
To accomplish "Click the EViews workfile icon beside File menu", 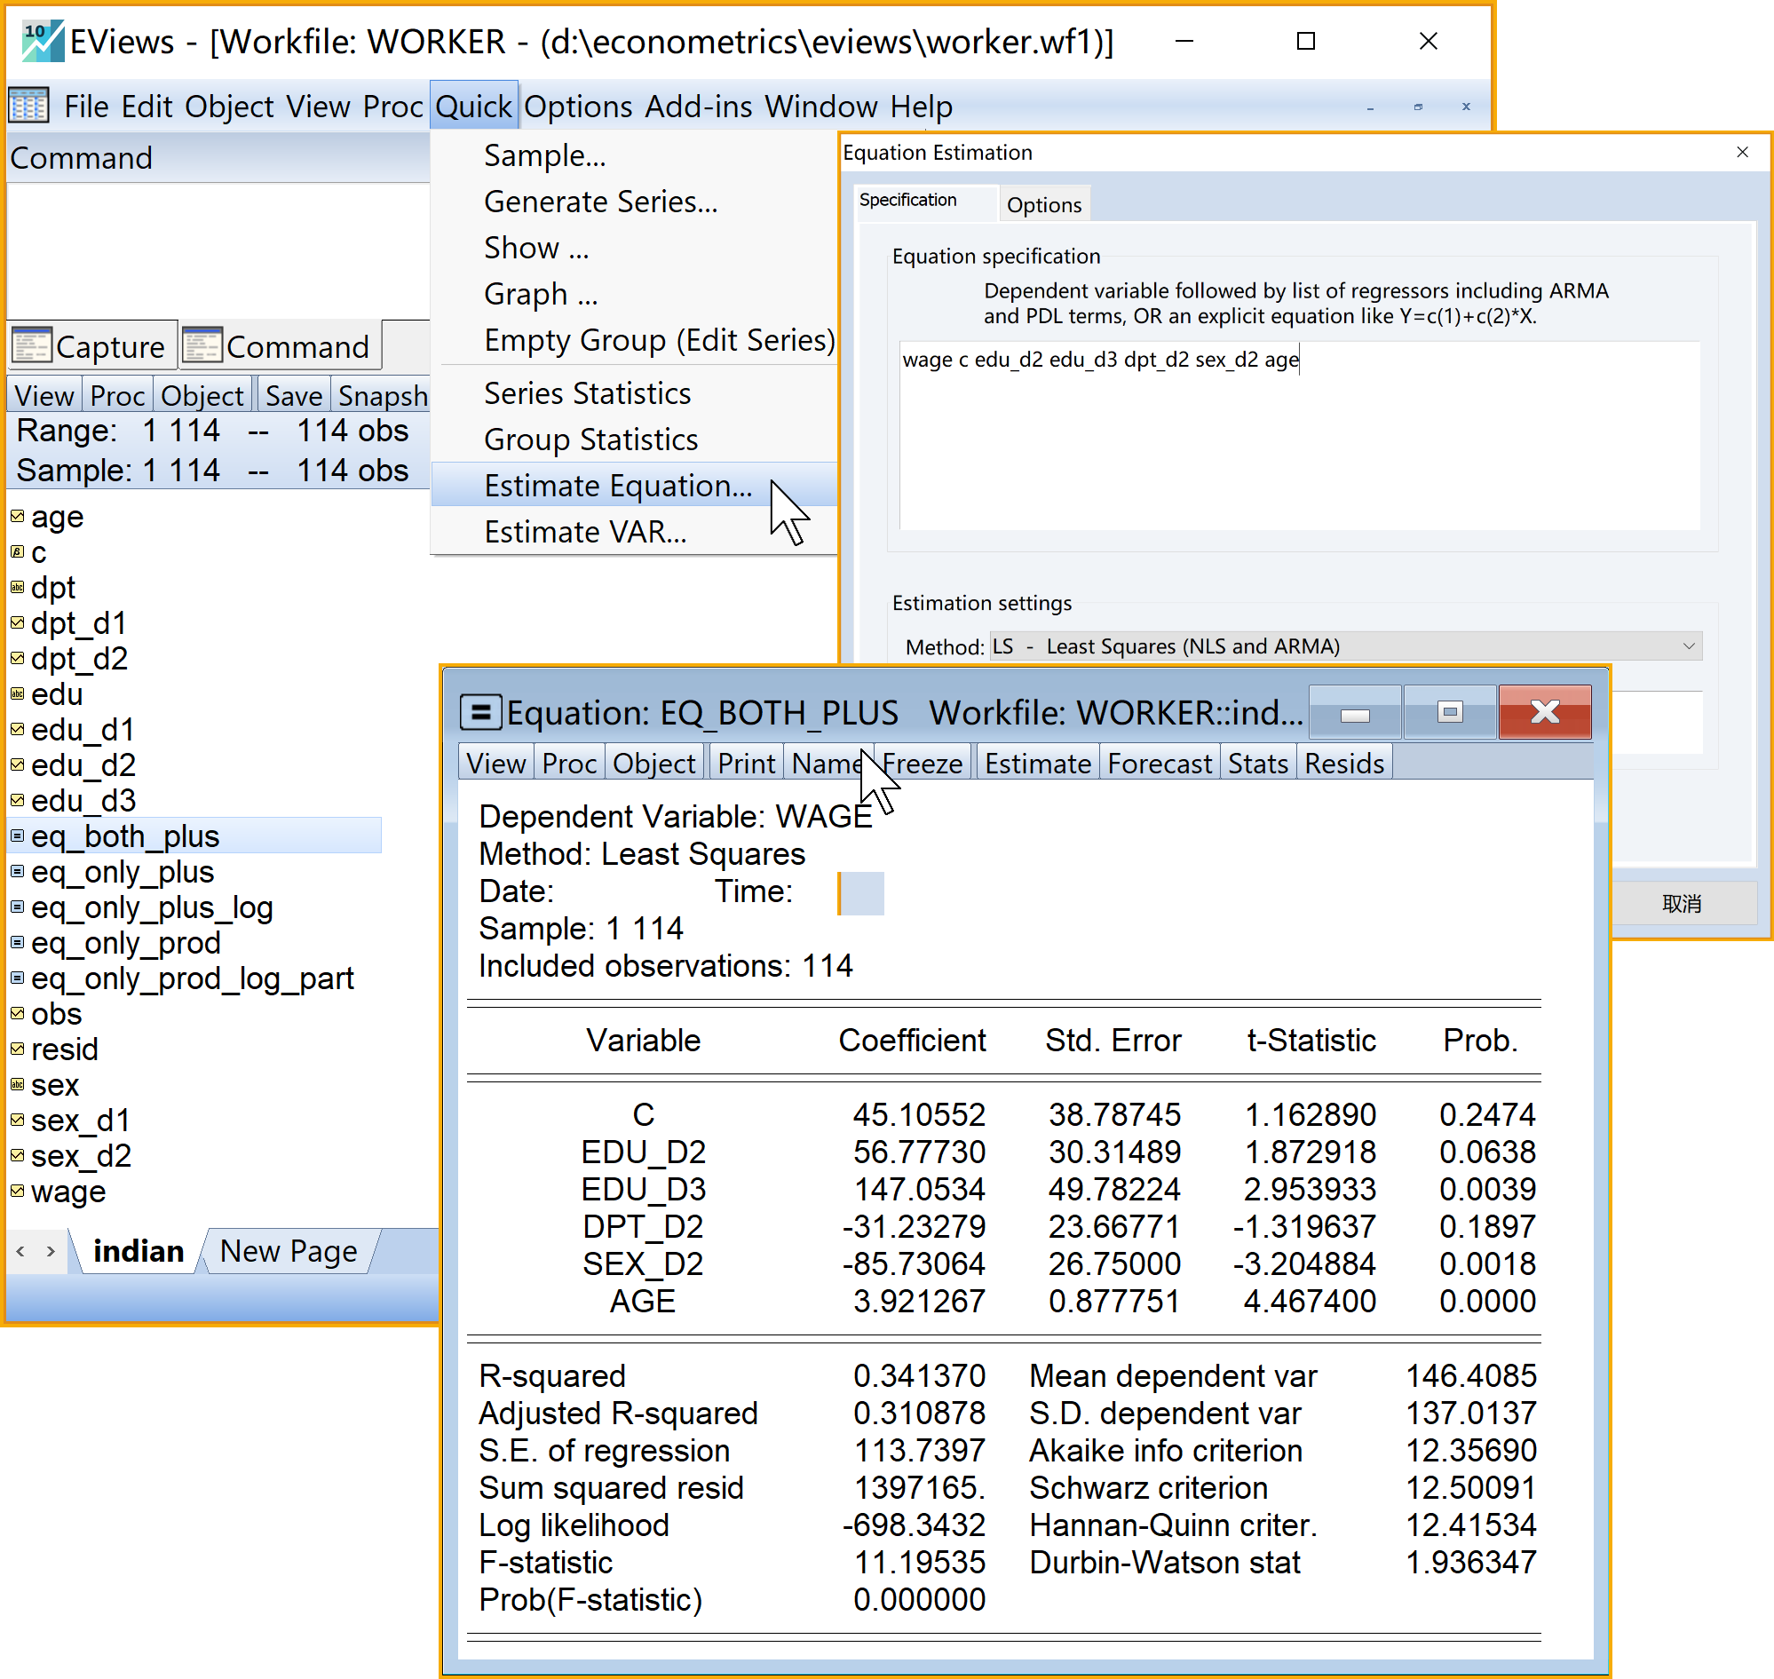I will click(28, 107).
